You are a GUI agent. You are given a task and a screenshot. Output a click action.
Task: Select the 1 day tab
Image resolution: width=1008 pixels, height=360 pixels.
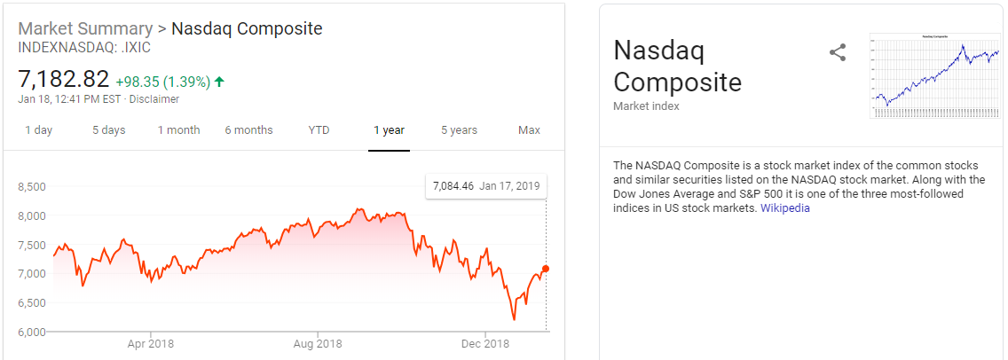[38, 130]
